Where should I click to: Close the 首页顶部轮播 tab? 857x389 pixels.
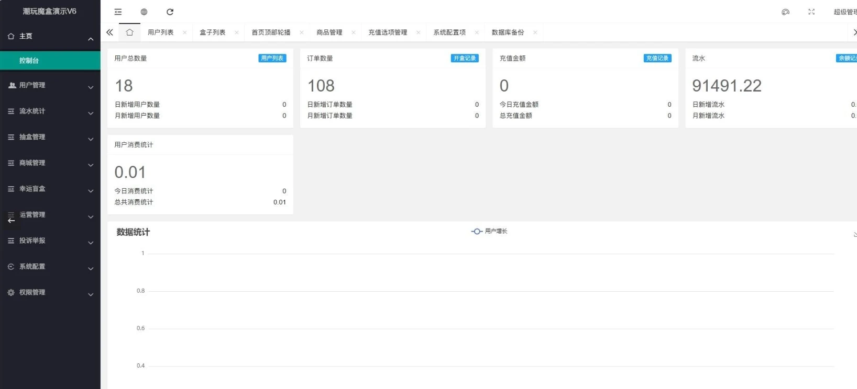301,32
